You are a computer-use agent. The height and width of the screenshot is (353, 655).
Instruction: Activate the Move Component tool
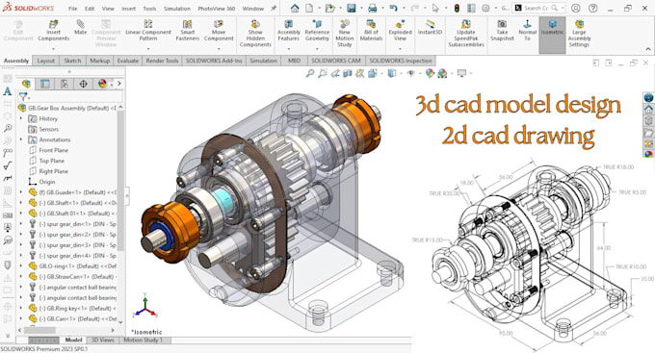pos(219,31)
